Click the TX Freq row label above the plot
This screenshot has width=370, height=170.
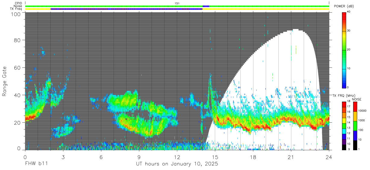click(16, 9)
